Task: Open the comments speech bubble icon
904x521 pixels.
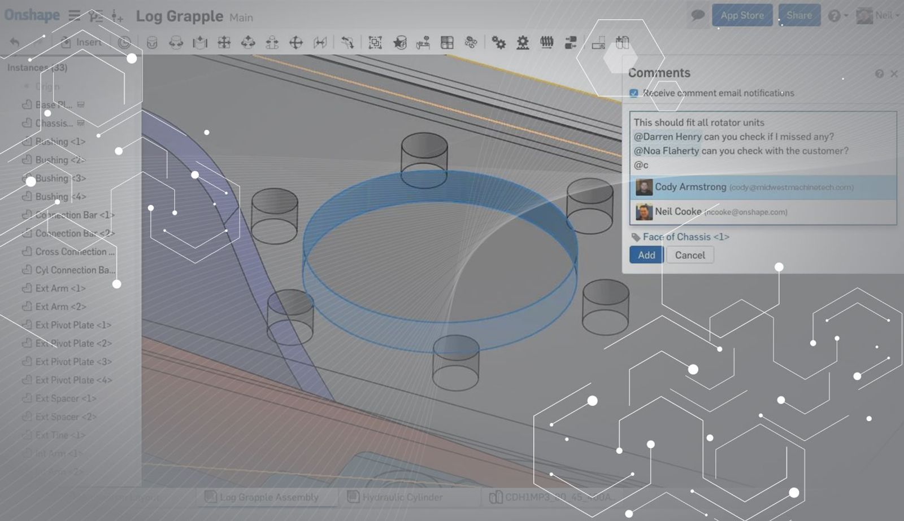Action: 698,15
